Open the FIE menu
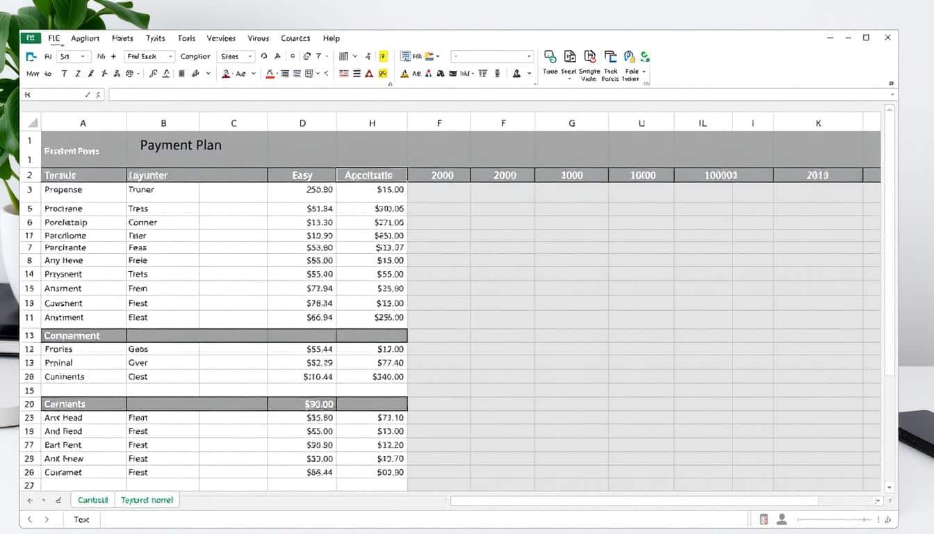934x534 pixels. [x=54, y=38]
